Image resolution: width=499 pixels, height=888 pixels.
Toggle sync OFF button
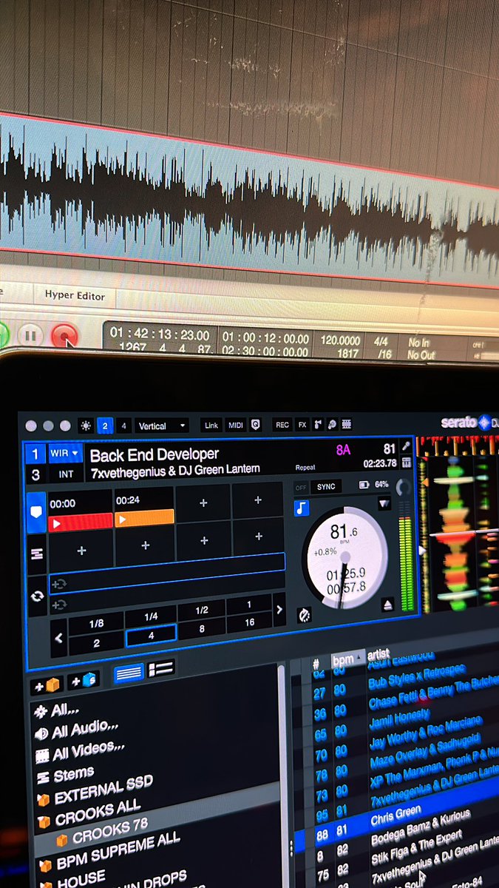click(x=301, y=487)
